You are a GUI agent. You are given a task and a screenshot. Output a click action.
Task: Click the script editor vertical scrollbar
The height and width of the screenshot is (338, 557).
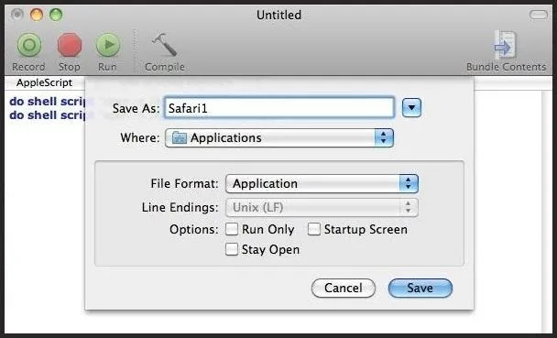pyautogui.click(x=547, y=212)
